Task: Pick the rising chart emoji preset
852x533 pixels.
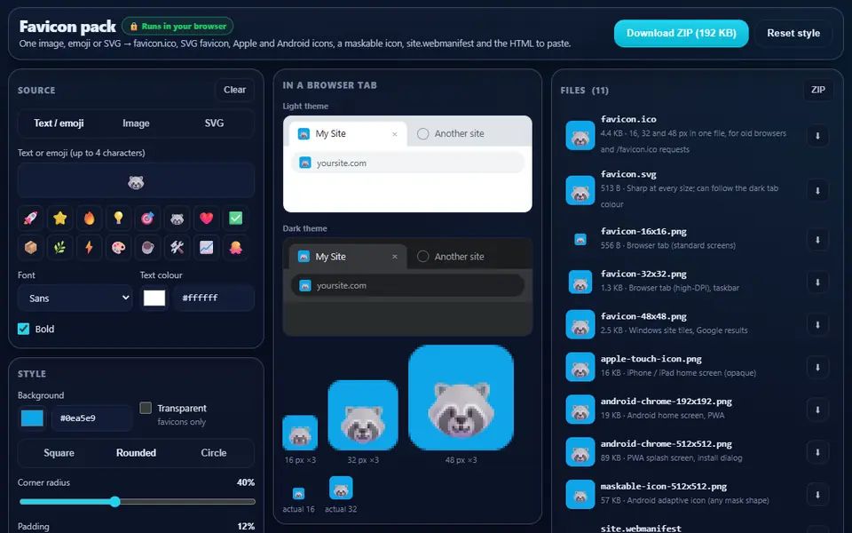Action: pos(207,248)
